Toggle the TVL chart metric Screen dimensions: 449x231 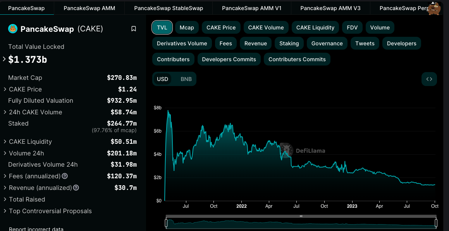[x=162, y=28]
